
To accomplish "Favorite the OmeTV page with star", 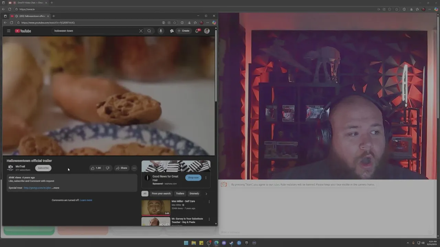I will point(397,9).
